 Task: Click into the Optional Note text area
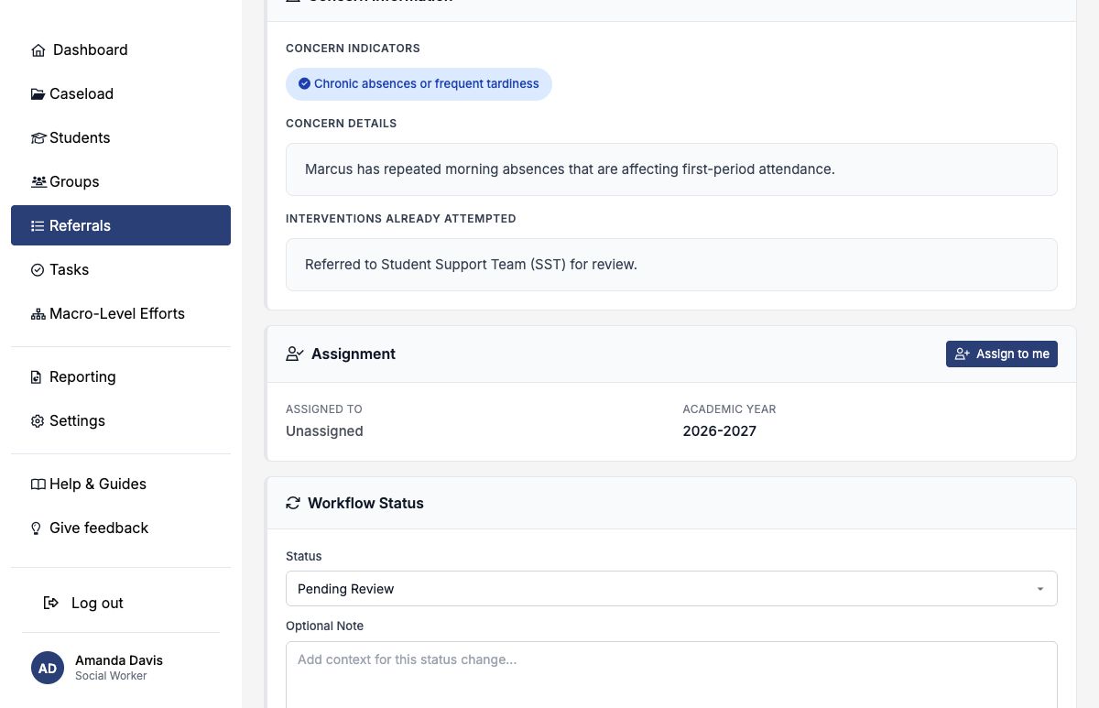pyautogui.click(x=671, y=675)
